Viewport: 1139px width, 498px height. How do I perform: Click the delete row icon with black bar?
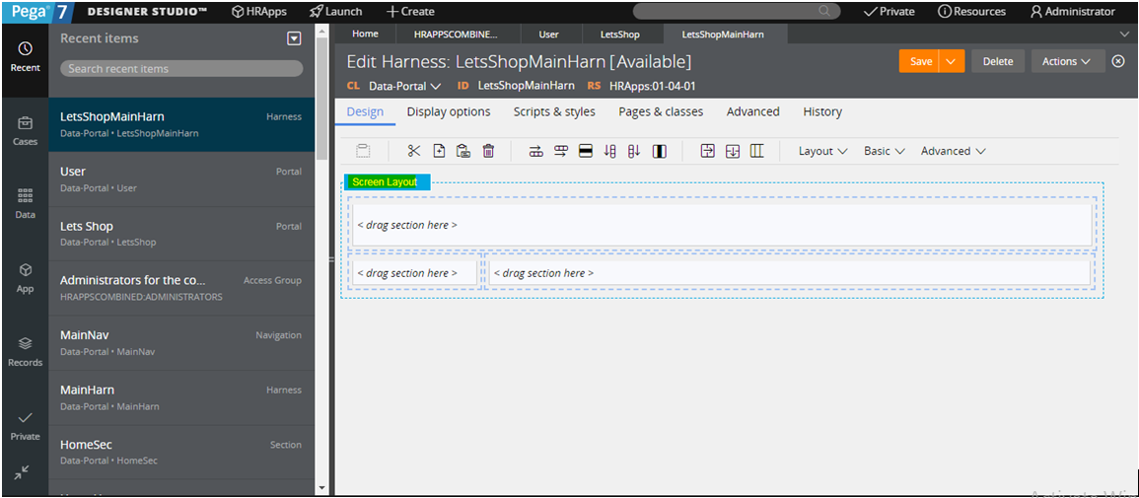[x=586, y=151]
